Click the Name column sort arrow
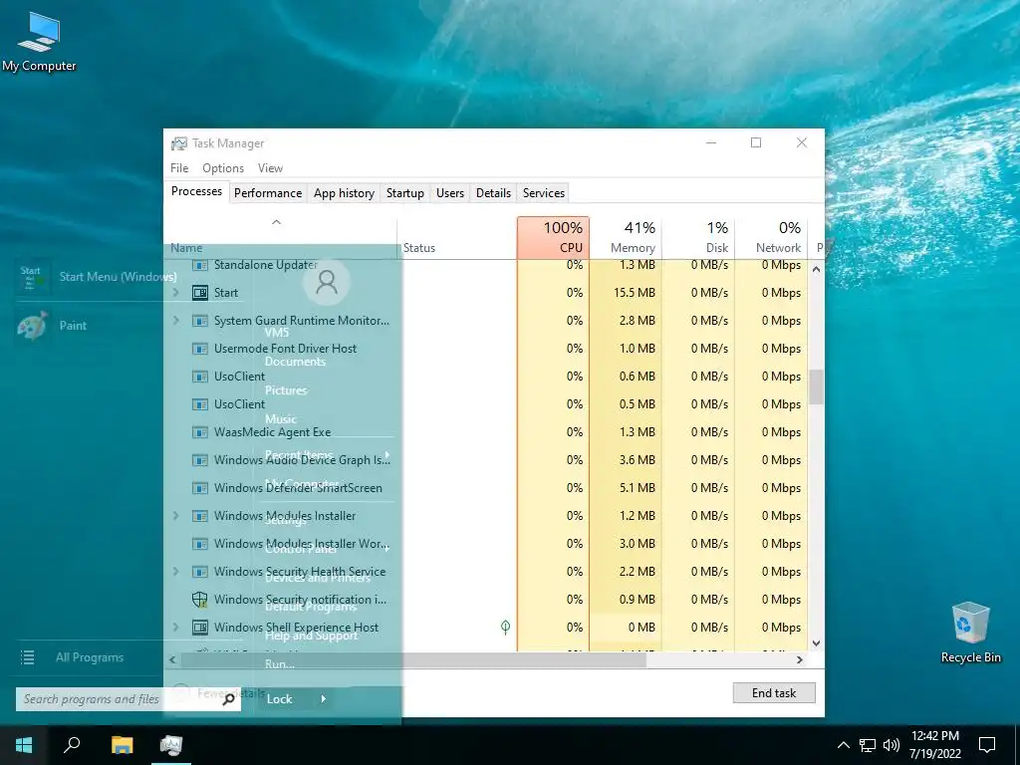 pyautogui.click(x=277, y=222)
